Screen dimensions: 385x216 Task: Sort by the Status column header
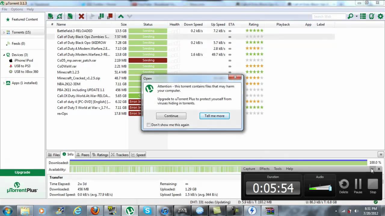[x=148, y=25]
